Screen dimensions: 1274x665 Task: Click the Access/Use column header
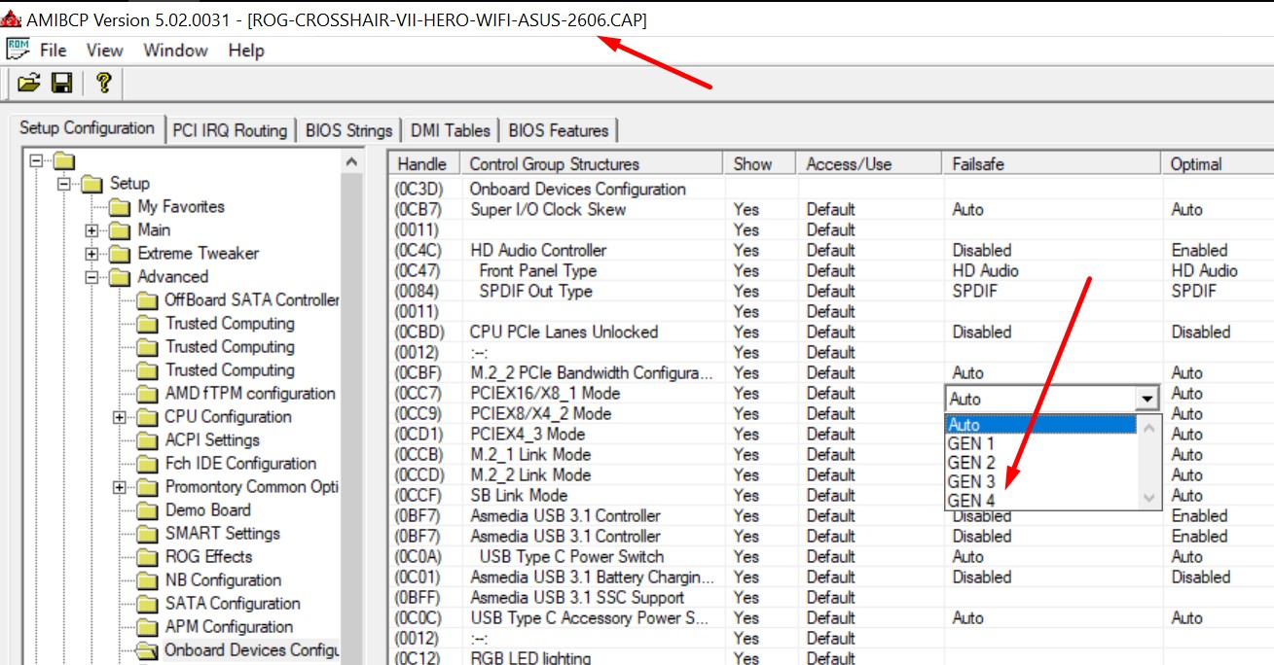tap(868, 164)
